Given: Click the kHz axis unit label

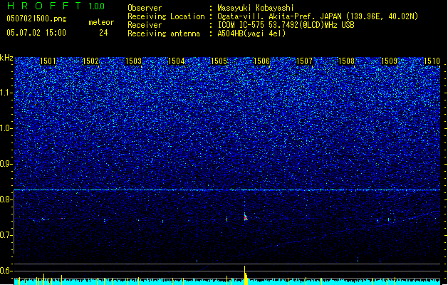Looking at the screenshot, I should tap(6, 58).
